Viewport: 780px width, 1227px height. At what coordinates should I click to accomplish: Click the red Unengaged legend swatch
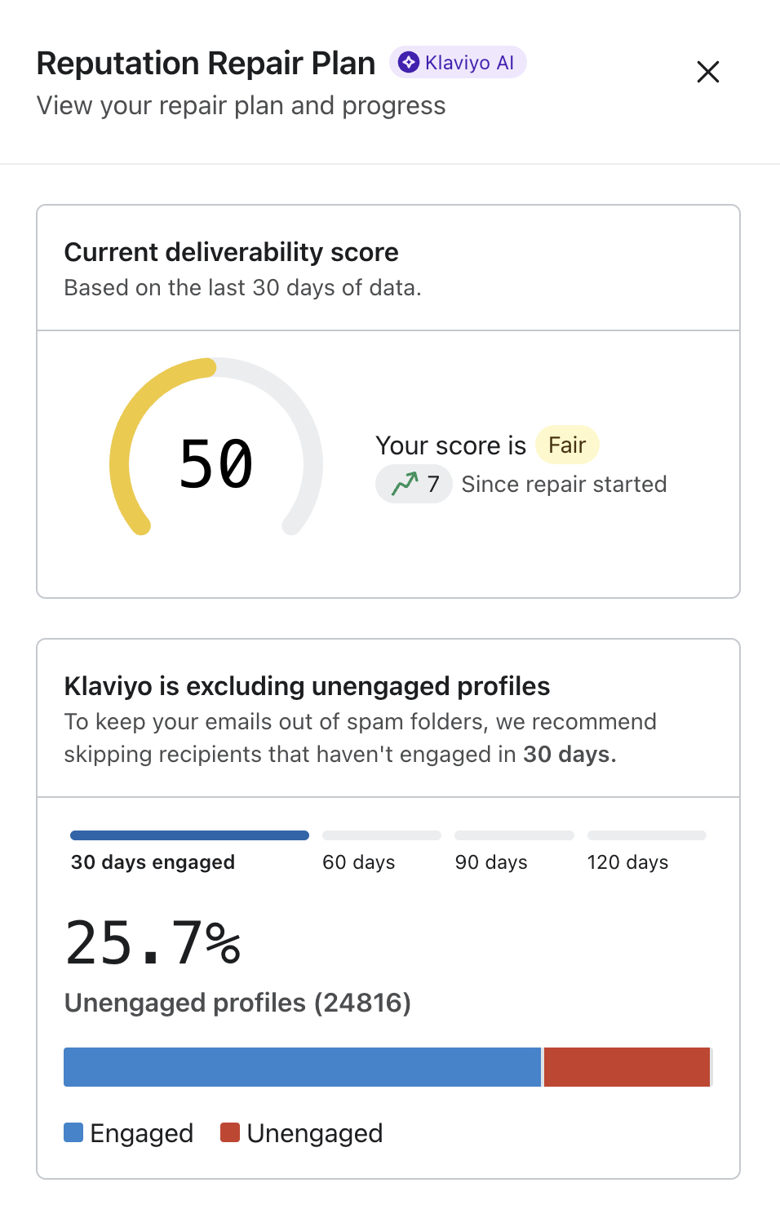coord(230,1132)
